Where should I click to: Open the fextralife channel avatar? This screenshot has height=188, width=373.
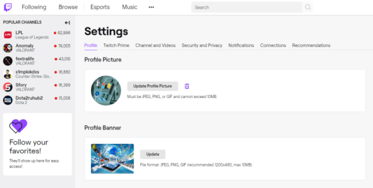[8, 61]
